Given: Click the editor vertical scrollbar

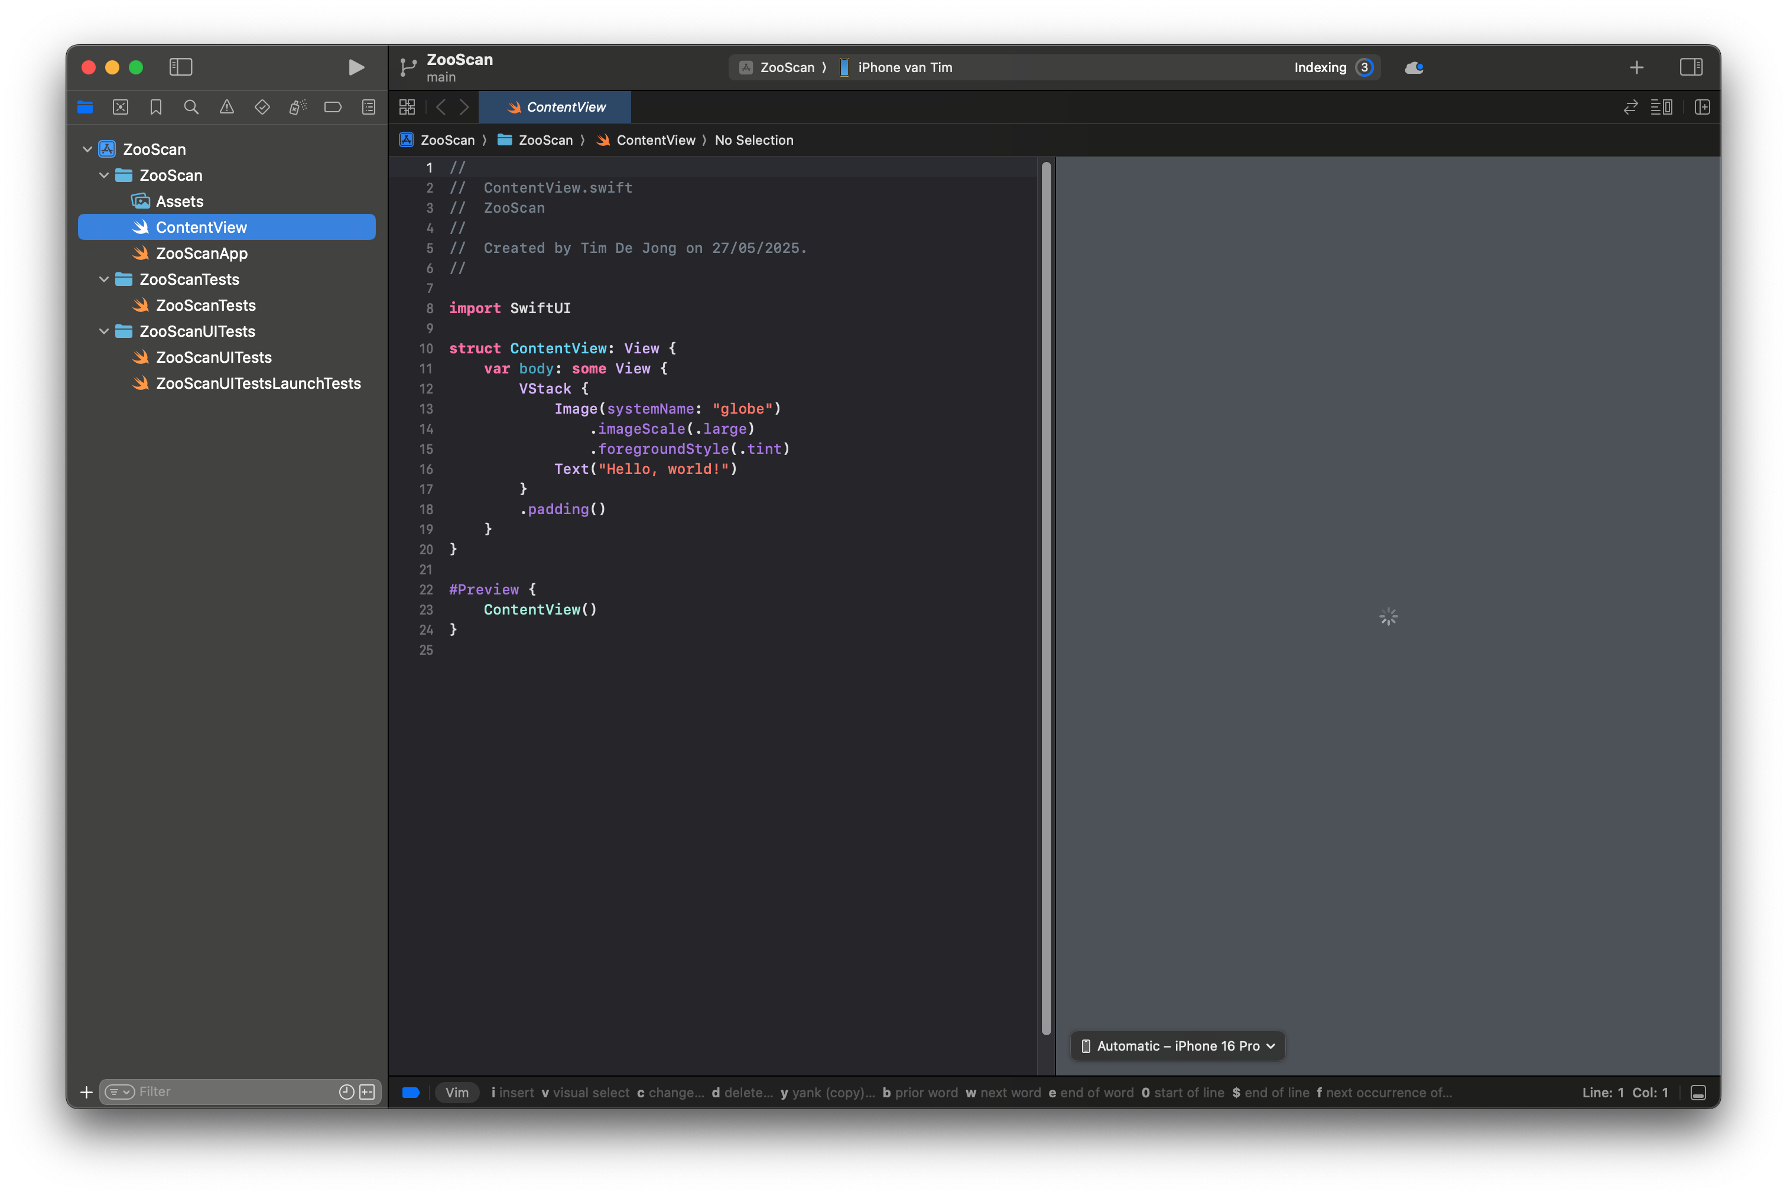Looking at the screenshot, I should (1045, 598).
